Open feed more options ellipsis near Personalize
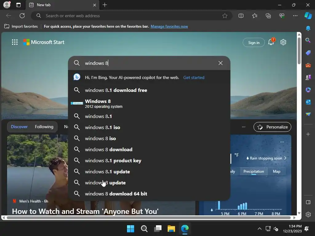 pos(244,127)
